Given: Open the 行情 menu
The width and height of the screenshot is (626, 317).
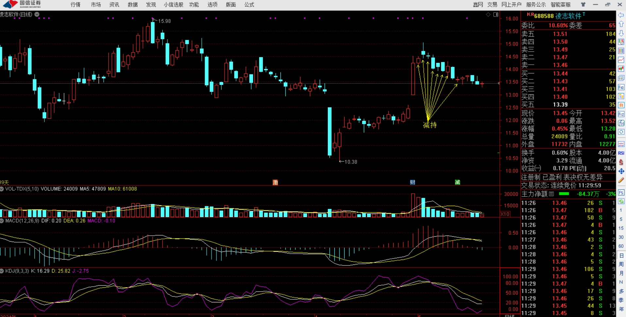Looking at the screenshot, I should [x=76, y=5].
